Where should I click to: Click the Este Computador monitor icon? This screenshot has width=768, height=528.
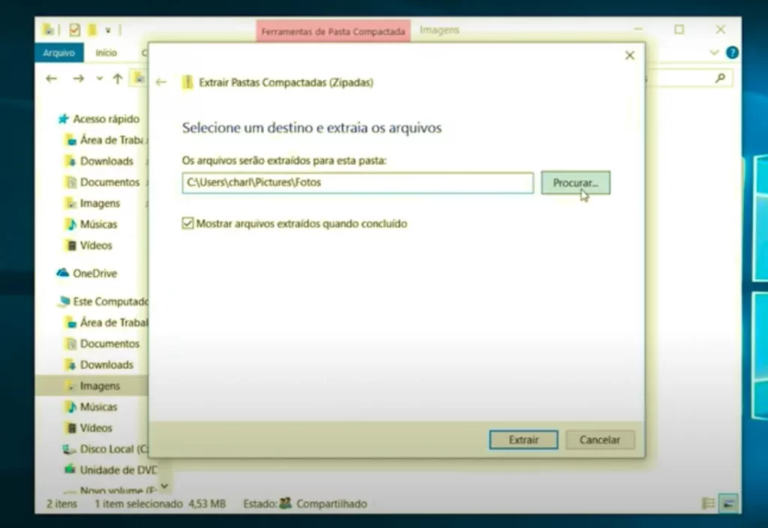pyautogui.click(x=63, y=301)
